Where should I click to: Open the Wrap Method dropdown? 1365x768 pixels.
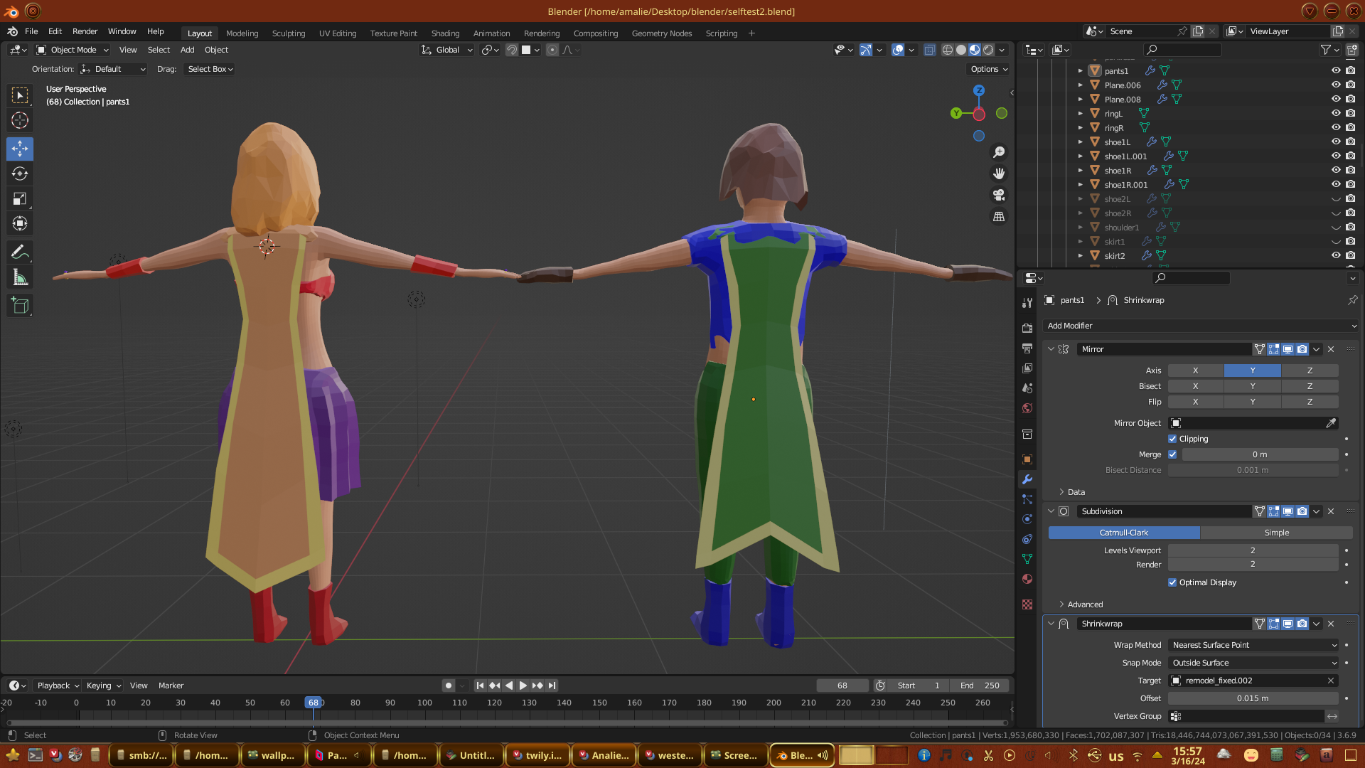(x=1253, y=645)
